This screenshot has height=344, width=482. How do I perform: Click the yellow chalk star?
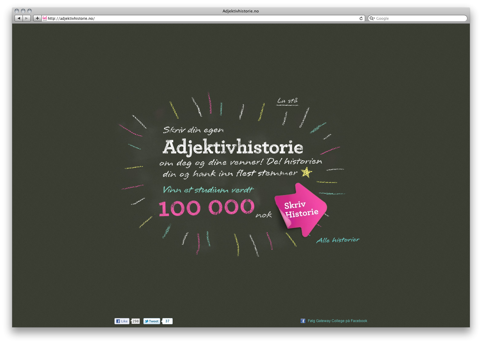(x=306, y=172)
